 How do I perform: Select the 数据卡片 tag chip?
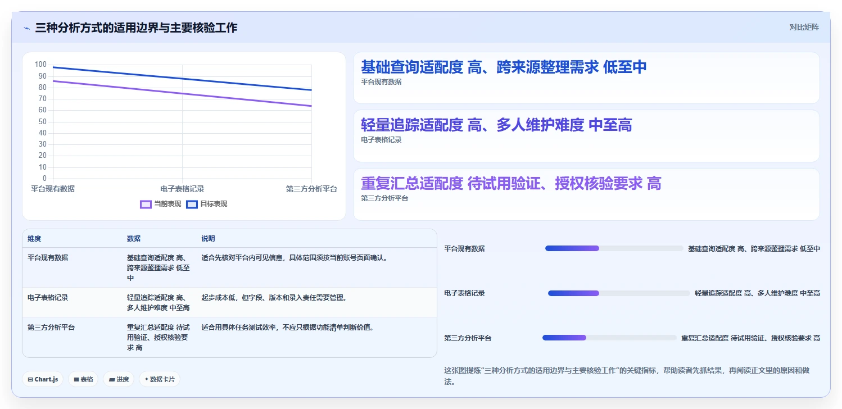(x=160, y=379)
